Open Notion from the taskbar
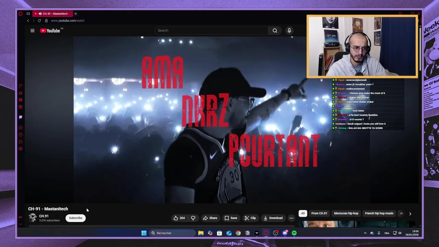 (x=247, y=233)
